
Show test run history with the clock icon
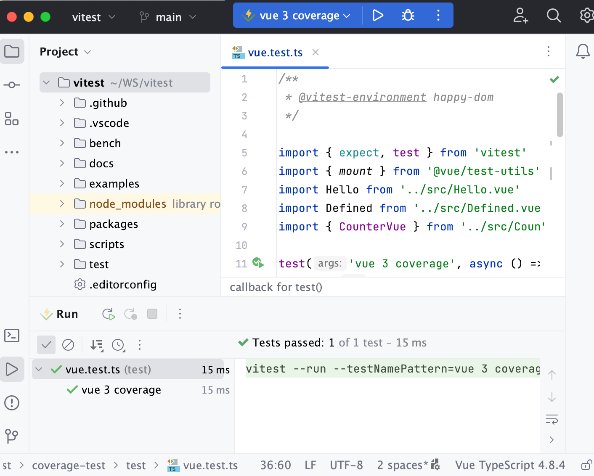point(118,345)
